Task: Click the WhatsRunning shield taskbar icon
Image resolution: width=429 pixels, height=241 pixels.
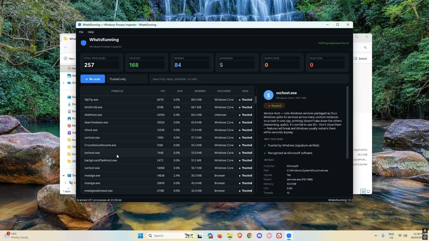Action: (289, 236)
